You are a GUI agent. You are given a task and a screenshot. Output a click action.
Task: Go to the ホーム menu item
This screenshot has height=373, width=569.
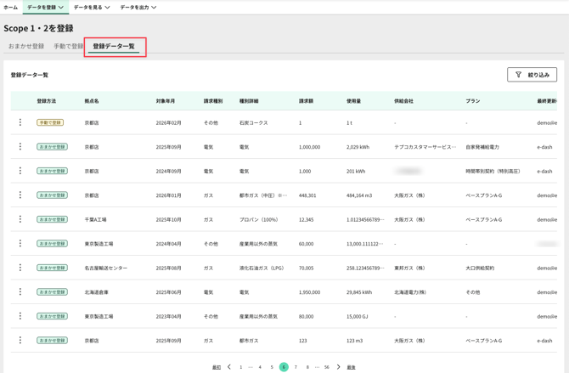pyautogui.click(x=10, y=8)
